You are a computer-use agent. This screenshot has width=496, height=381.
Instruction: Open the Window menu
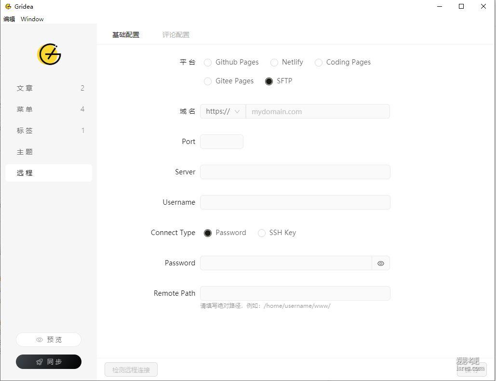[x=32, y=19]
